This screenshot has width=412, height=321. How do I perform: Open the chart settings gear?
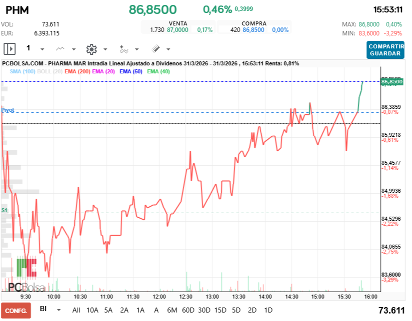pos(91,49)
